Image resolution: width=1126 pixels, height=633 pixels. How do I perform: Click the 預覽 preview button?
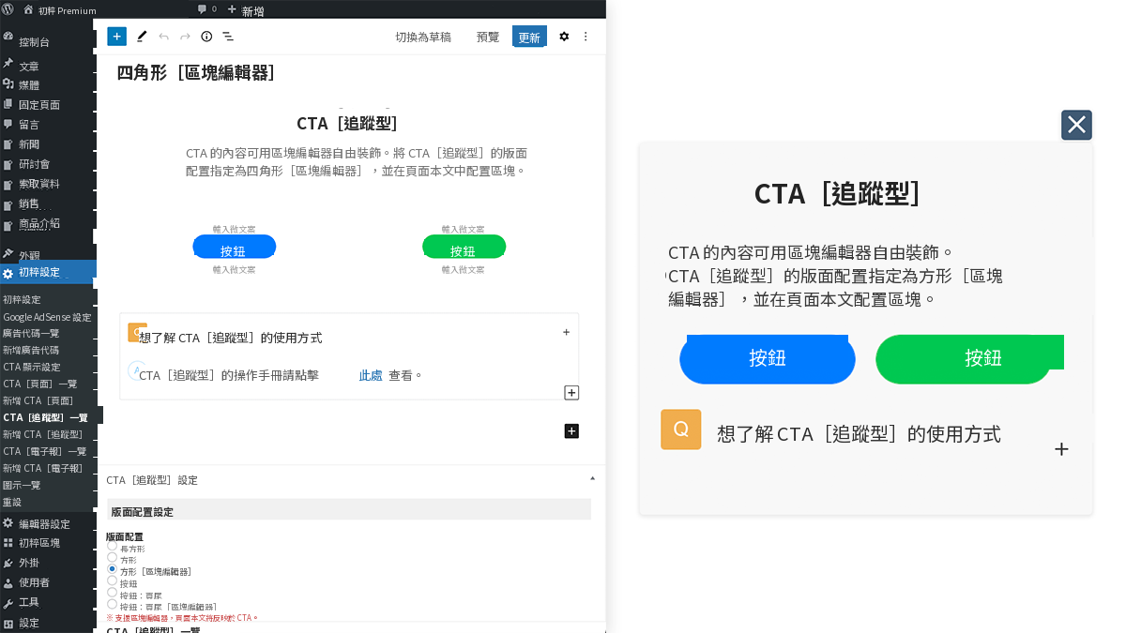488,37
